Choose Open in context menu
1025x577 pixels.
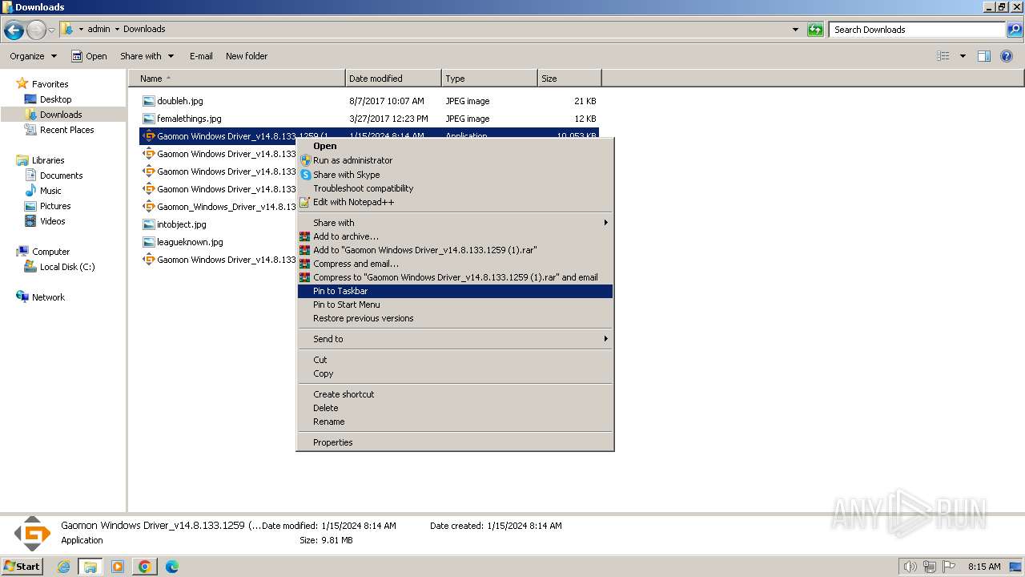tap(455, 146)
